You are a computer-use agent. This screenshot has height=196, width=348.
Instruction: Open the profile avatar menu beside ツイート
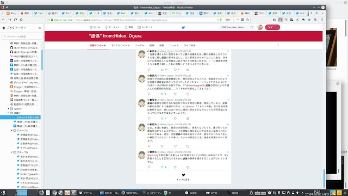pyautogui.click(x=260, y=27)
